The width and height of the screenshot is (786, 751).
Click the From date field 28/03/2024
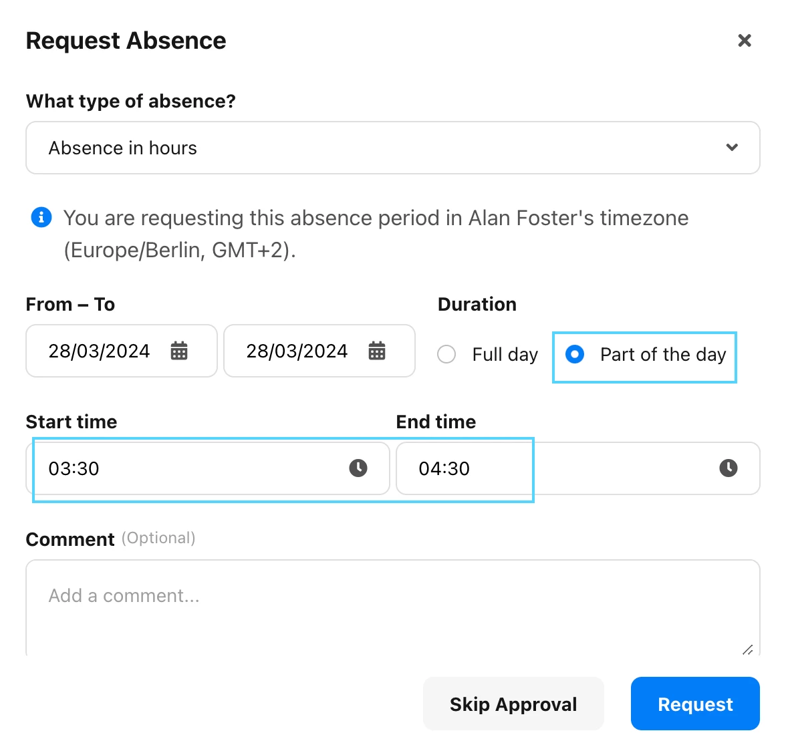click(x=122, y=351)
